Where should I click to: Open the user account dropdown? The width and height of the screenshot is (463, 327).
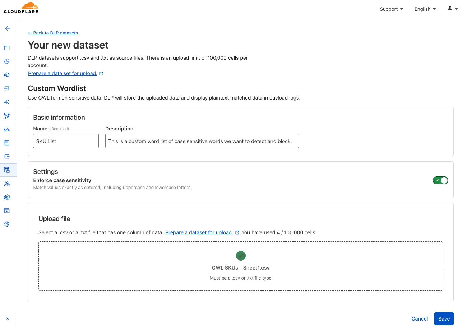(453, 9)
